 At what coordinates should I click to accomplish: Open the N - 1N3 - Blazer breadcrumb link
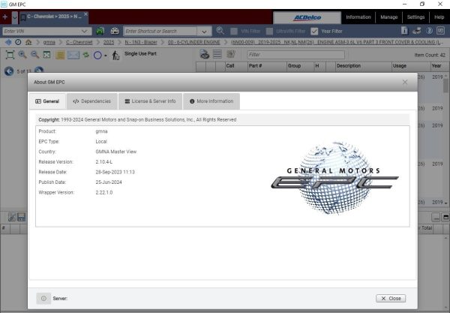(141, 42)
